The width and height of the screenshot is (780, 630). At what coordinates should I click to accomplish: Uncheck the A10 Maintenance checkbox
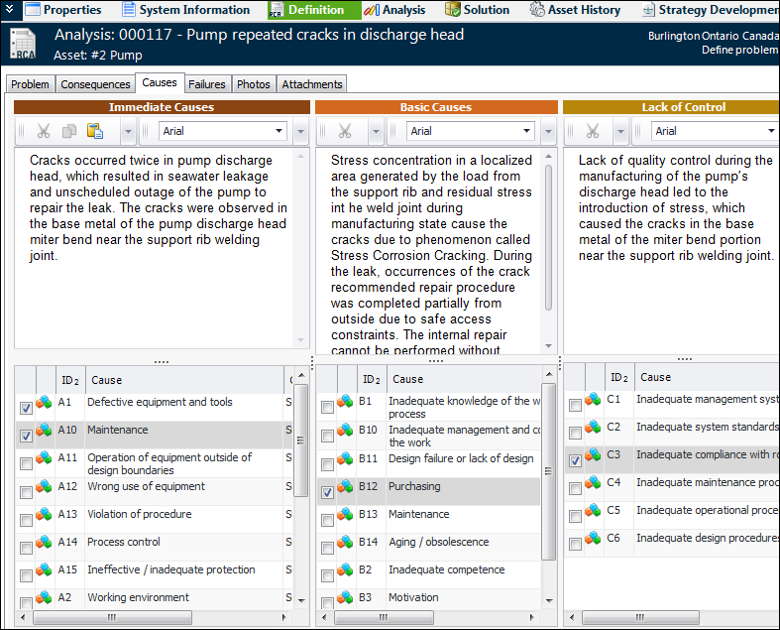tap(26, 436)
